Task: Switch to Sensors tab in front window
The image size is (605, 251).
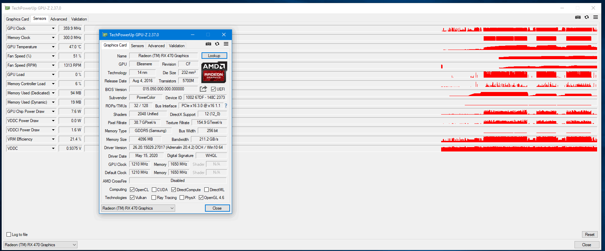Action: point(137,46)
